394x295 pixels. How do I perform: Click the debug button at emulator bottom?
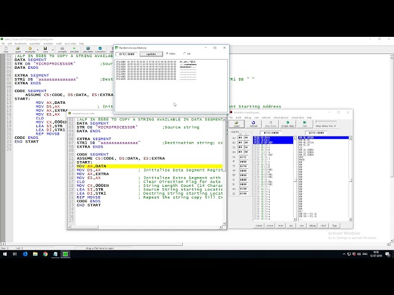pos(312,226)
